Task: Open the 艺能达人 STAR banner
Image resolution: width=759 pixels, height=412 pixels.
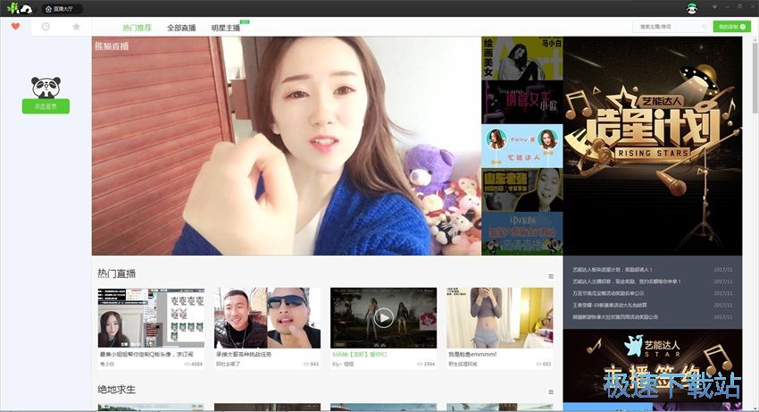Action: 653,366
